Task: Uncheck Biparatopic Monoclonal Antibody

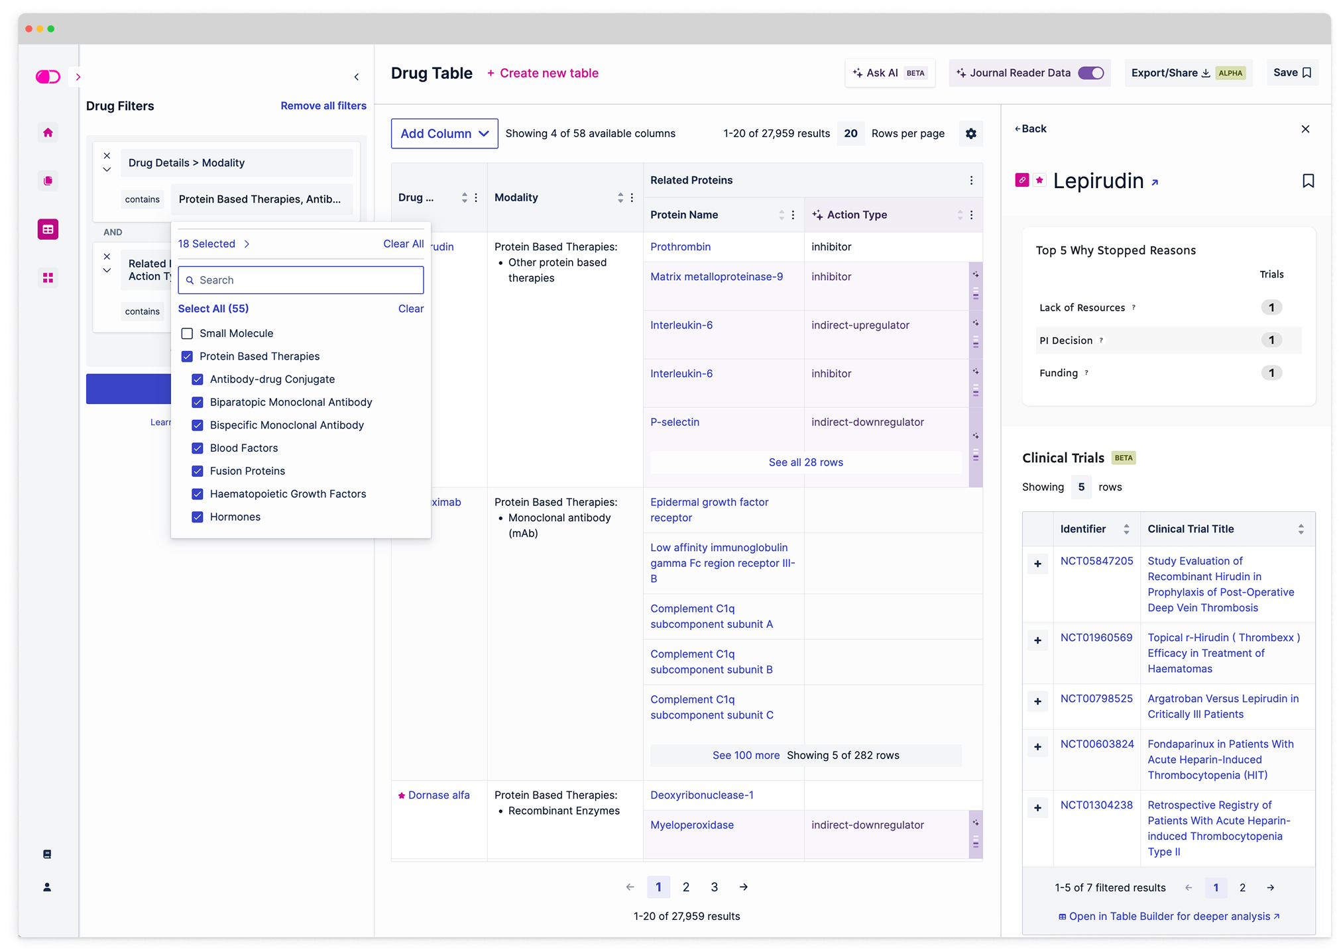Action: point(198,403)
